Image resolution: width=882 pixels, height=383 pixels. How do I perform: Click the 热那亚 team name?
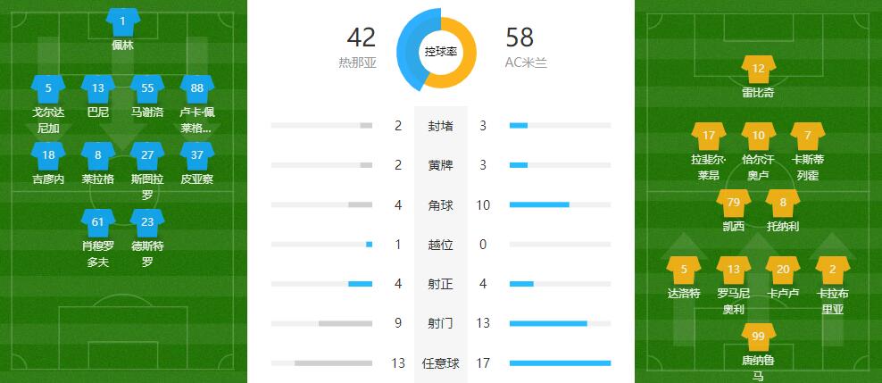click(x=356, y=63)
